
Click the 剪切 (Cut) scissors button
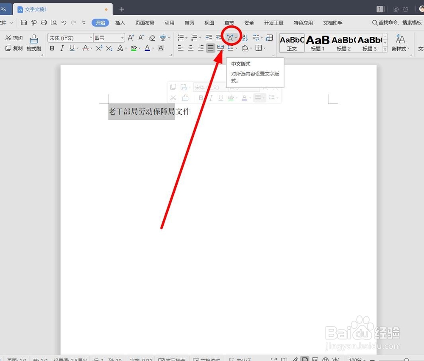tap(14, 38)
